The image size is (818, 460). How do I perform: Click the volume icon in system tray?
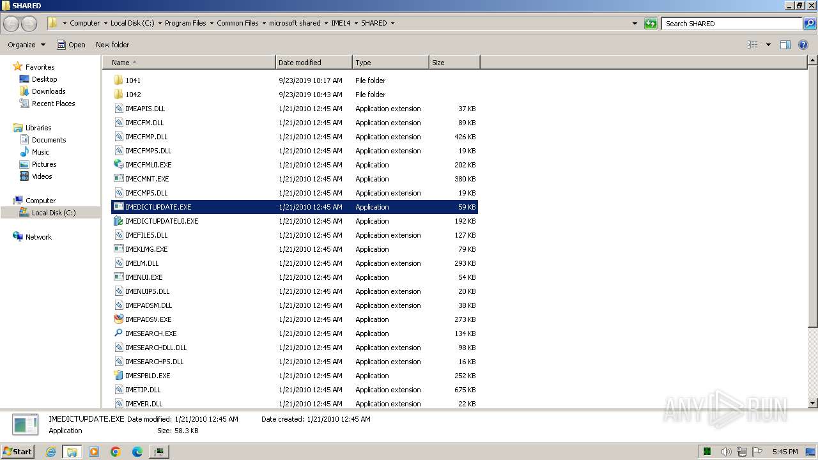click(726, 452)
